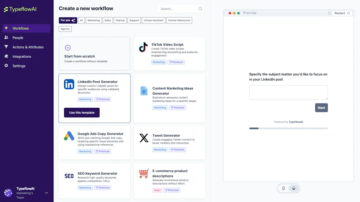Click the X logo icon
This screenshot has width=360, height=202.
coord(144,138)
